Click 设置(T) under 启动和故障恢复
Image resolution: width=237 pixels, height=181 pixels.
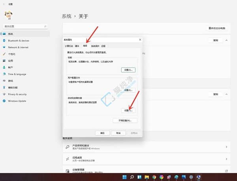pyautogui.click(x=128, y=110)
